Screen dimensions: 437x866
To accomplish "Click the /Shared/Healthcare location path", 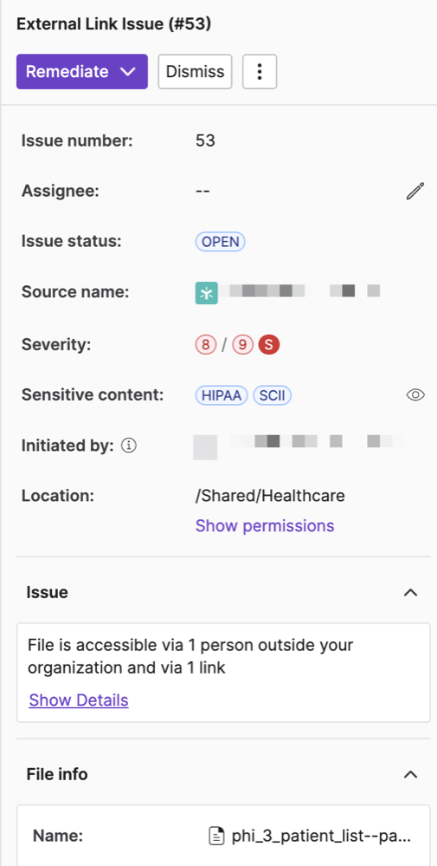I will coord(270,495).
